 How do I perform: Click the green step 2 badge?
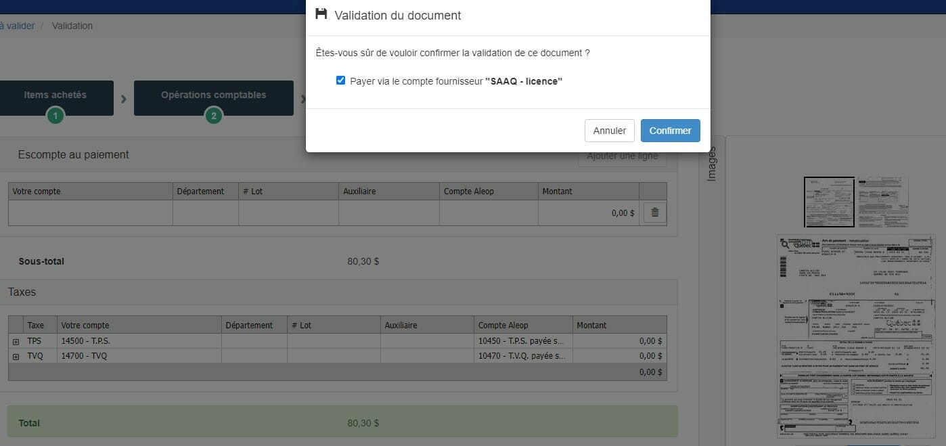pos(214,116)
